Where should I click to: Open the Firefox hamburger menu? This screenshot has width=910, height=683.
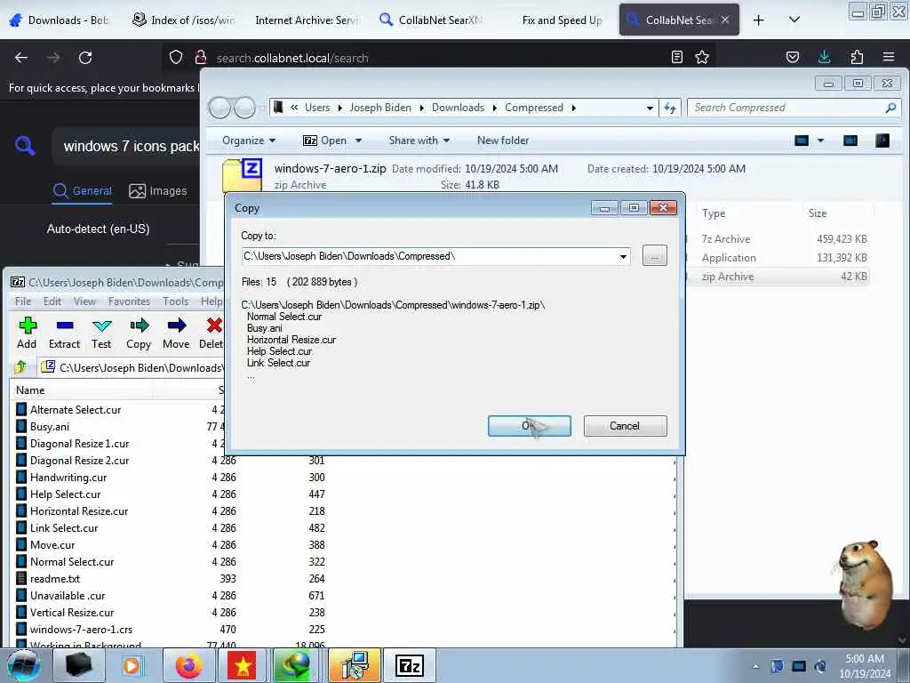tap(889, 57)
